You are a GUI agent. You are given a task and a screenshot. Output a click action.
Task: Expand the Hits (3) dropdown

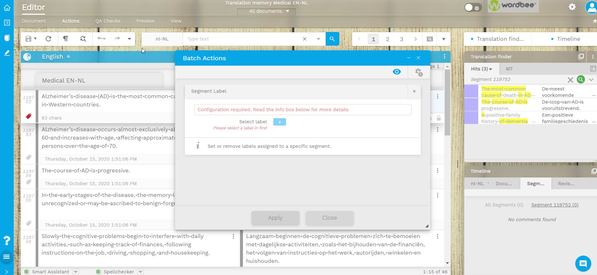481,69
